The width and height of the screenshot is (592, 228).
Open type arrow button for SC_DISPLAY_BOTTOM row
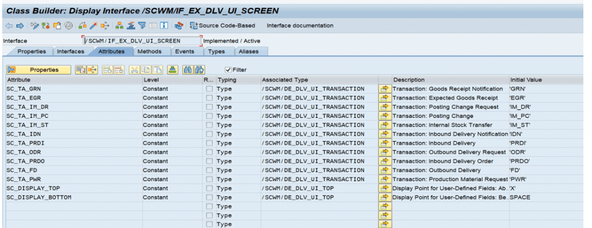coord(384,197)
